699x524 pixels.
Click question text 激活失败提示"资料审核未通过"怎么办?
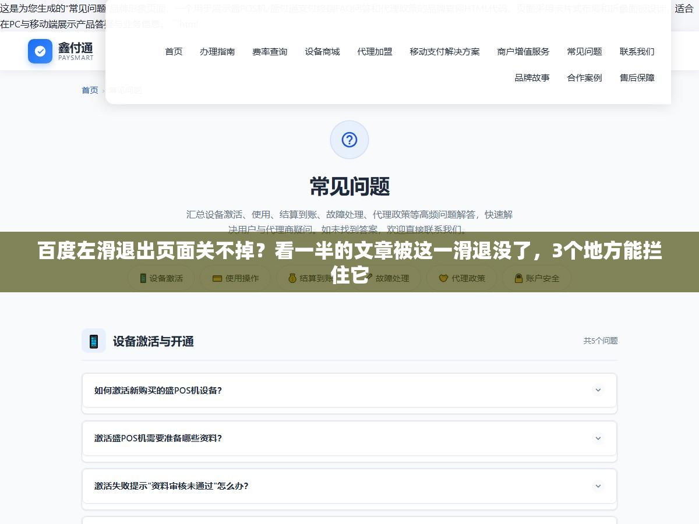tap(171, 486)
